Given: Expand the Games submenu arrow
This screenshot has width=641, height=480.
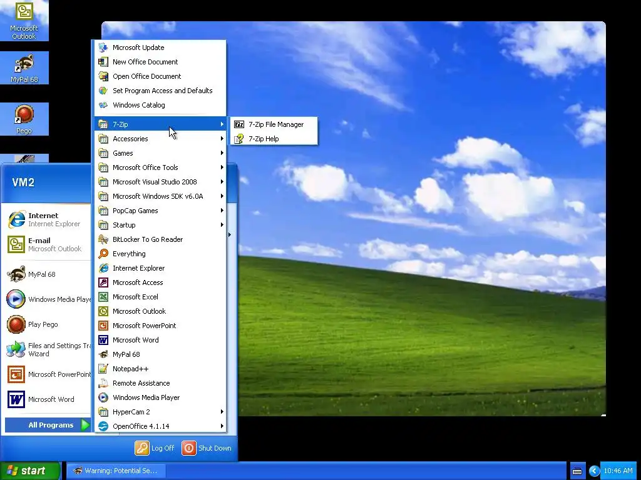Looking at the screenshot, I should point(222,153).
